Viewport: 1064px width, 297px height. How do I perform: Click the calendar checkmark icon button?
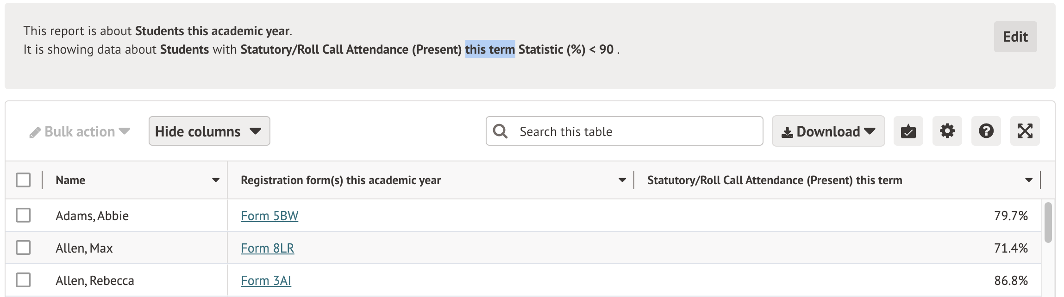(x=908, y=131)
